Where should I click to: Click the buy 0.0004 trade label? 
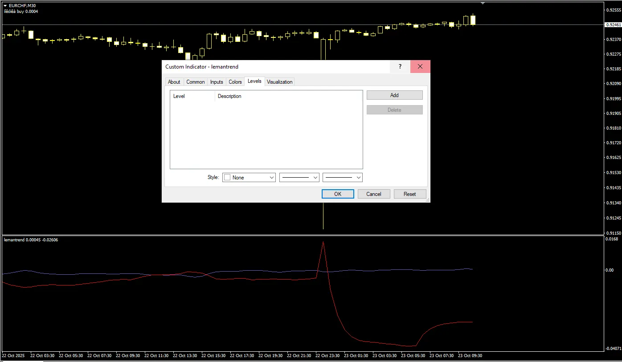(x=20, y=11)
